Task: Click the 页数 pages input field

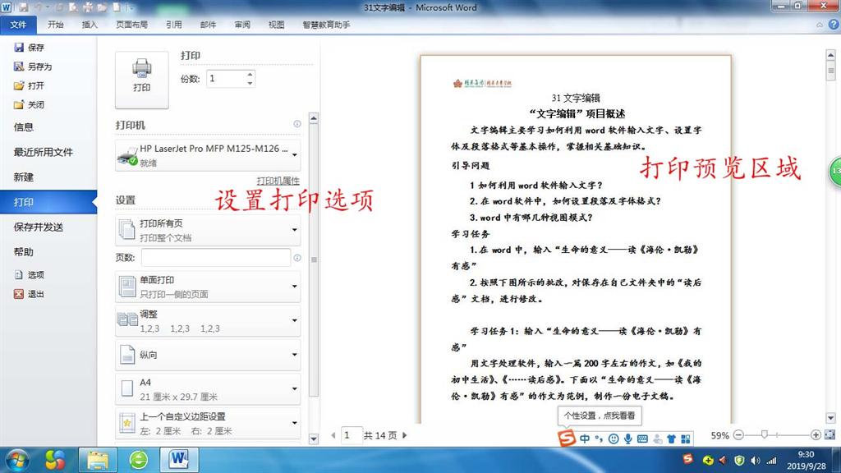Action: (x=215, y=258)
